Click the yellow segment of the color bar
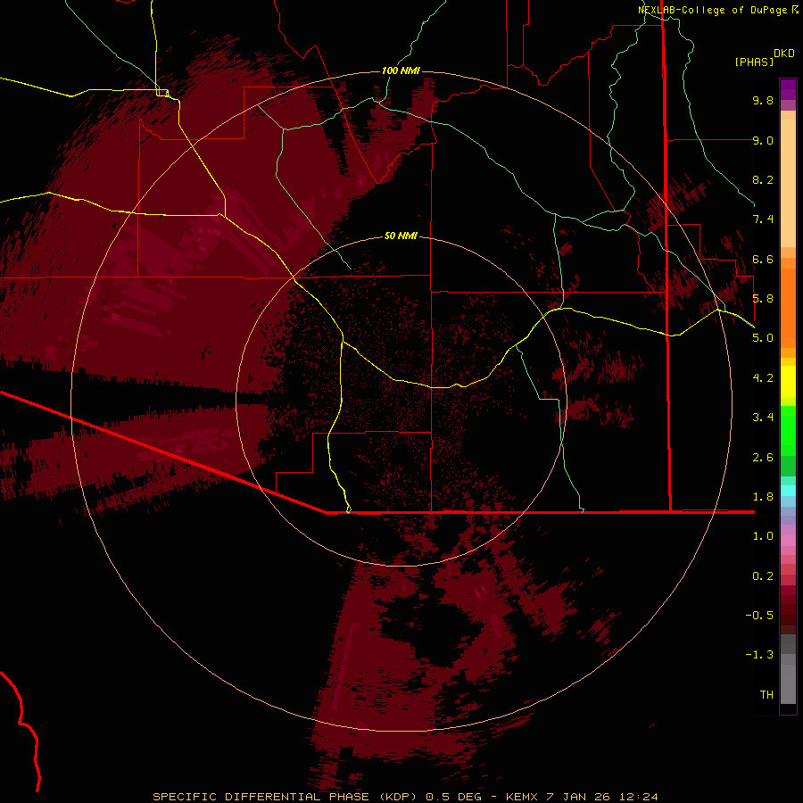This screenshot has height=803, width=803. click(788, 382)
